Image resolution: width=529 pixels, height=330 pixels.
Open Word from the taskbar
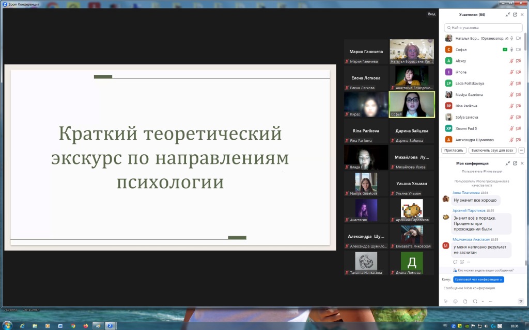point(60,326)
